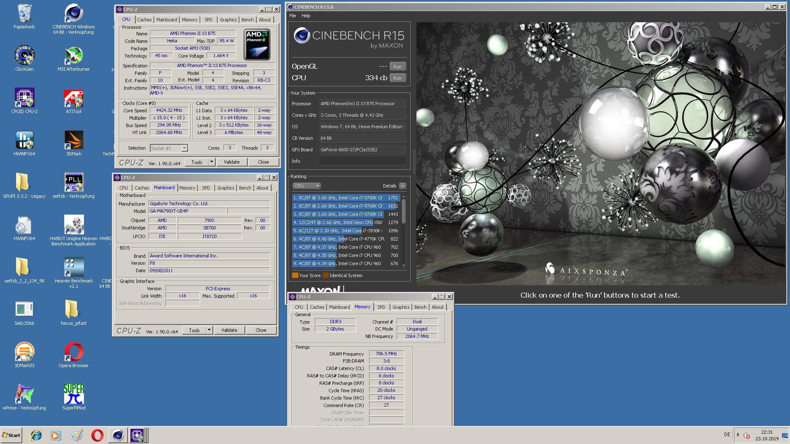Viewport: 790px width, 444px height.
Task: Click Close in the Mainboard CPU-Z window
Action: [261, 330]
